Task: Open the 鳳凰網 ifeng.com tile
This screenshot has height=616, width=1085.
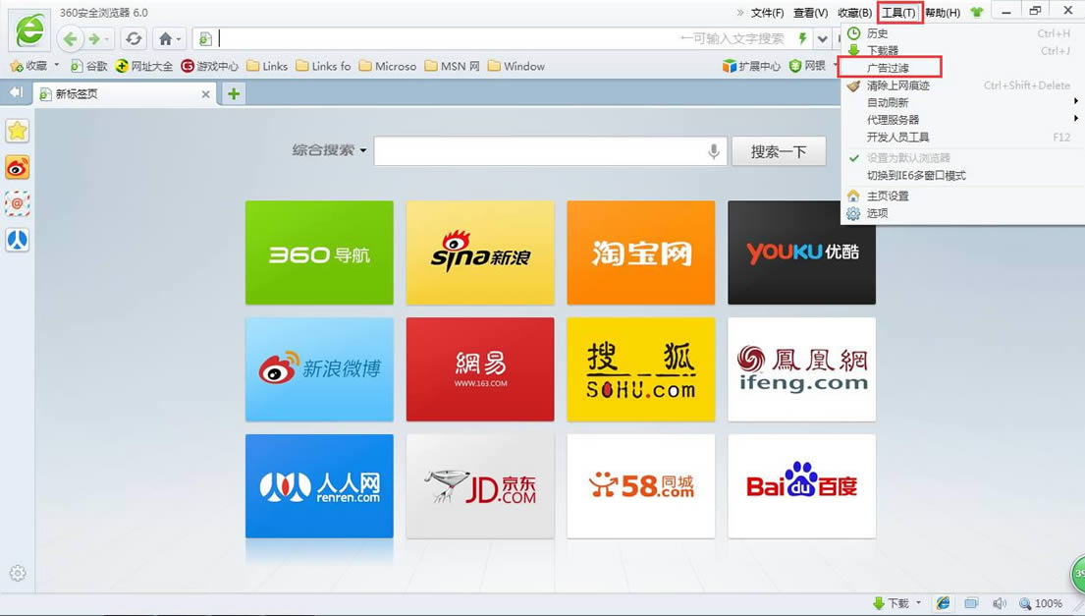Action: click(x=801, y=369)
